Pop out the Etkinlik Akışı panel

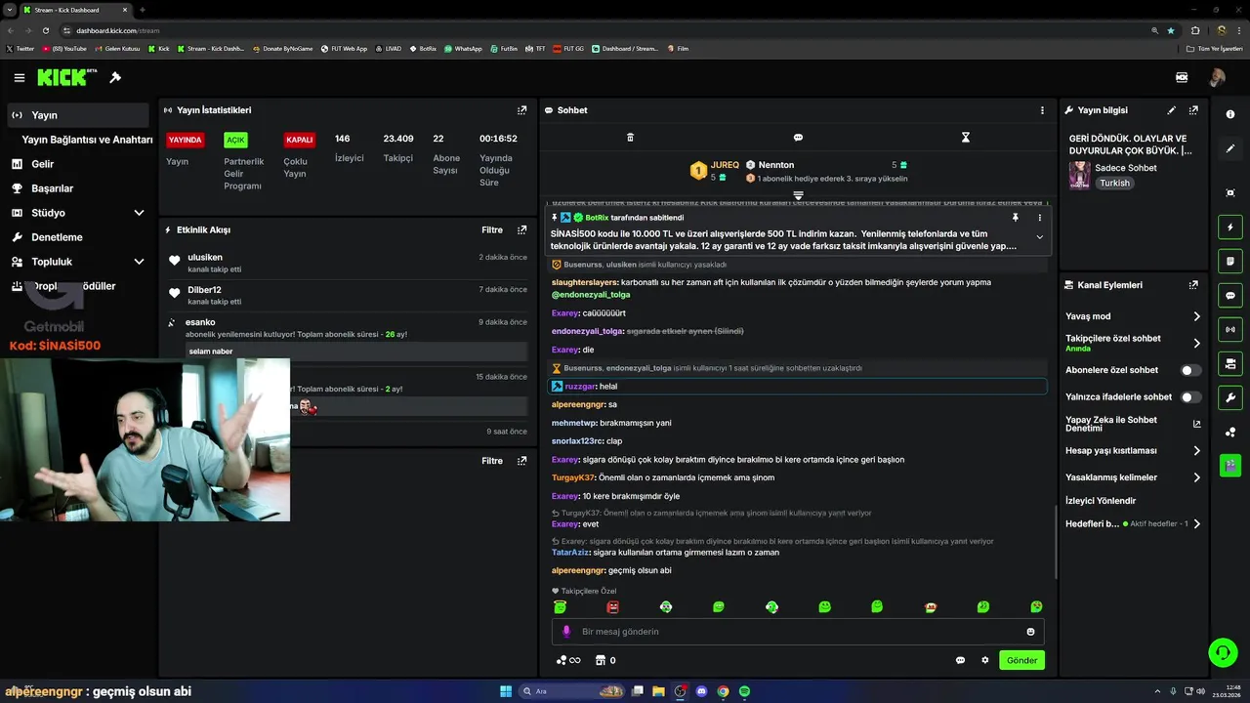pos(521,230)
